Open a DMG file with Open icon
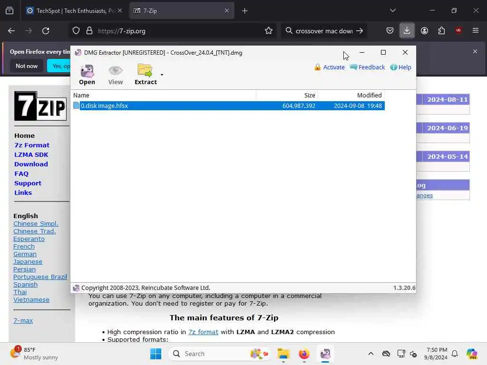Image resolution: width=487 pixels, height=365 pixels. coord(87,75)
